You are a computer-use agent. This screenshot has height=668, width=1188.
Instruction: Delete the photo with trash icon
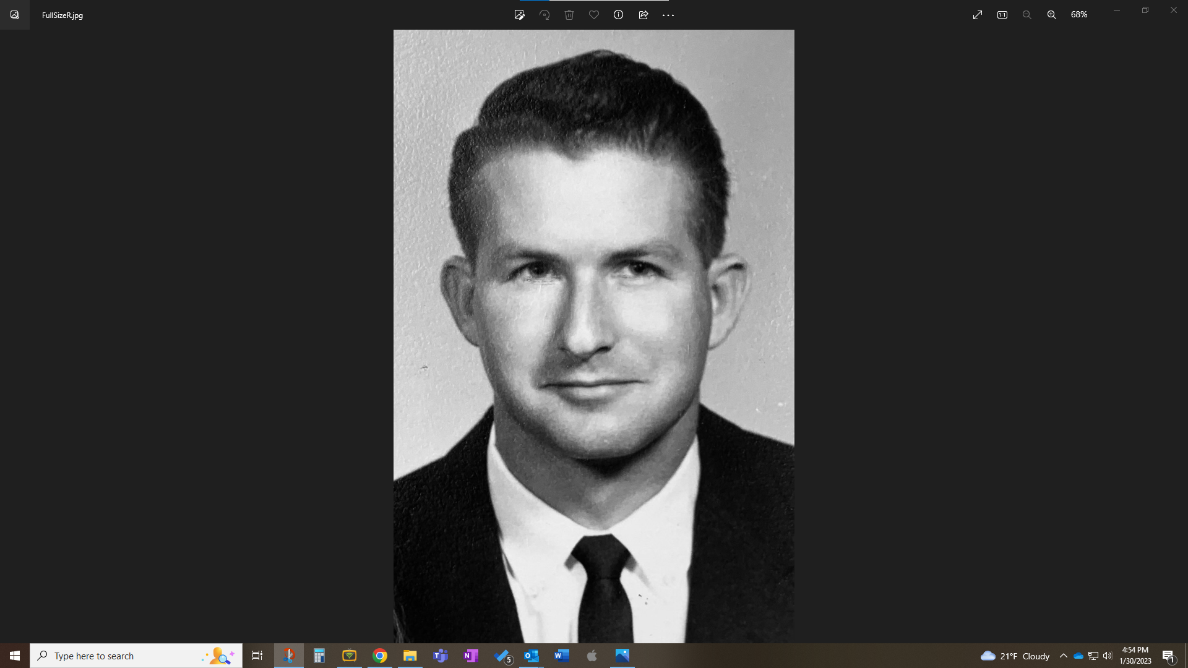click(x=569, y=15)
